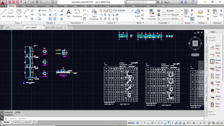The height and width of the screenshot is (126, 224).
Task: Expand the Draw panel
Action: [19, 23]
